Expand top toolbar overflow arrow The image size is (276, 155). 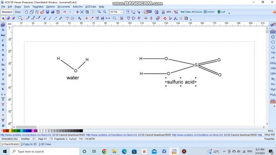pos(229,13)
